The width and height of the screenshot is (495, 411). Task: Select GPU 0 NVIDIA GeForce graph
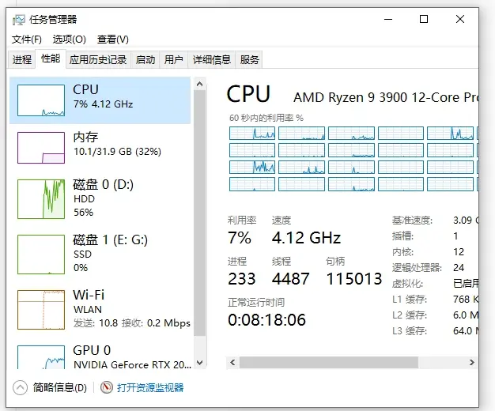pos(41,357)
